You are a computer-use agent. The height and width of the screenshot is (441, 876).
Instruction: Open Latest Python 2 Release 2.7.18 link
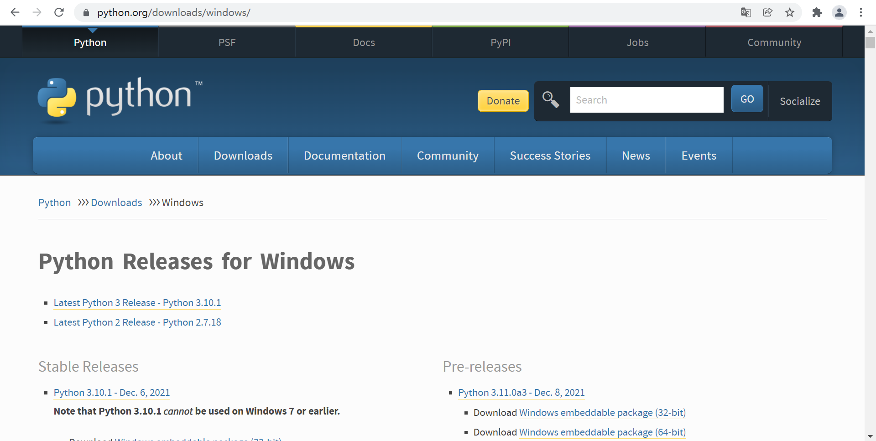click(137, 322)
